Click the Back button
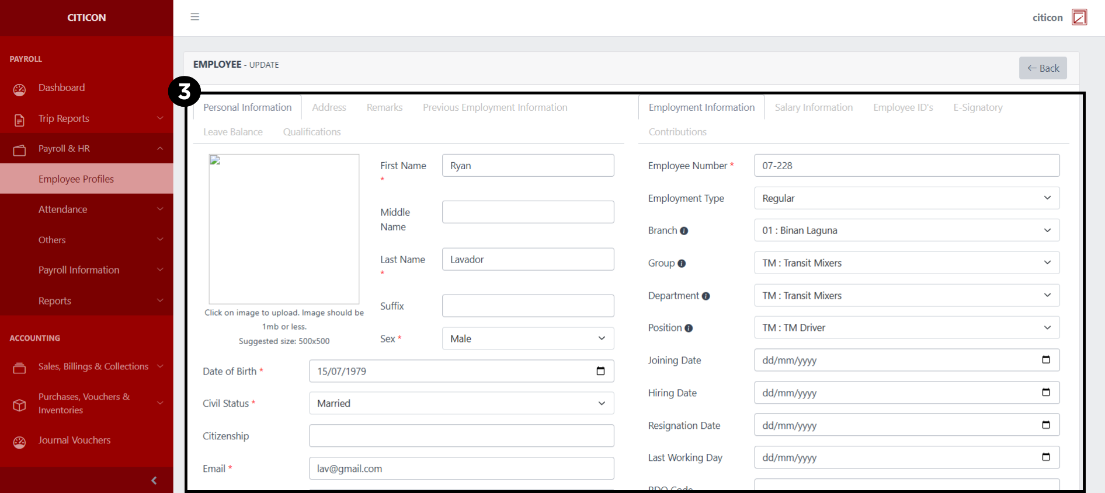 (x=1043, y=68)
